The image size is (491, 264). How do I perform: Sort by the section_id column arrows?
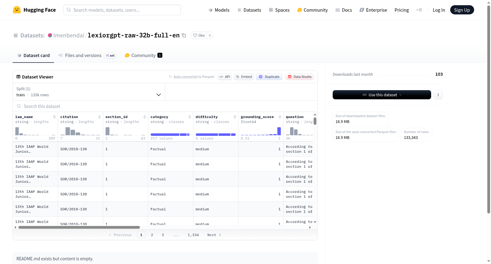pyautogui.click(x=145, y=117)
